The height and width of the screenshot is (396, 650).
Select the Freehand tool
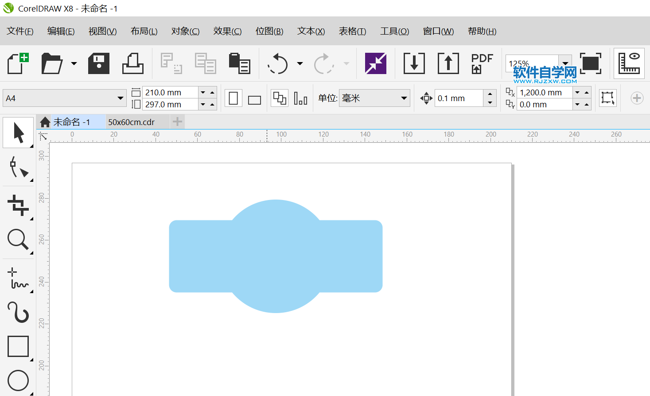click(18, 278)
